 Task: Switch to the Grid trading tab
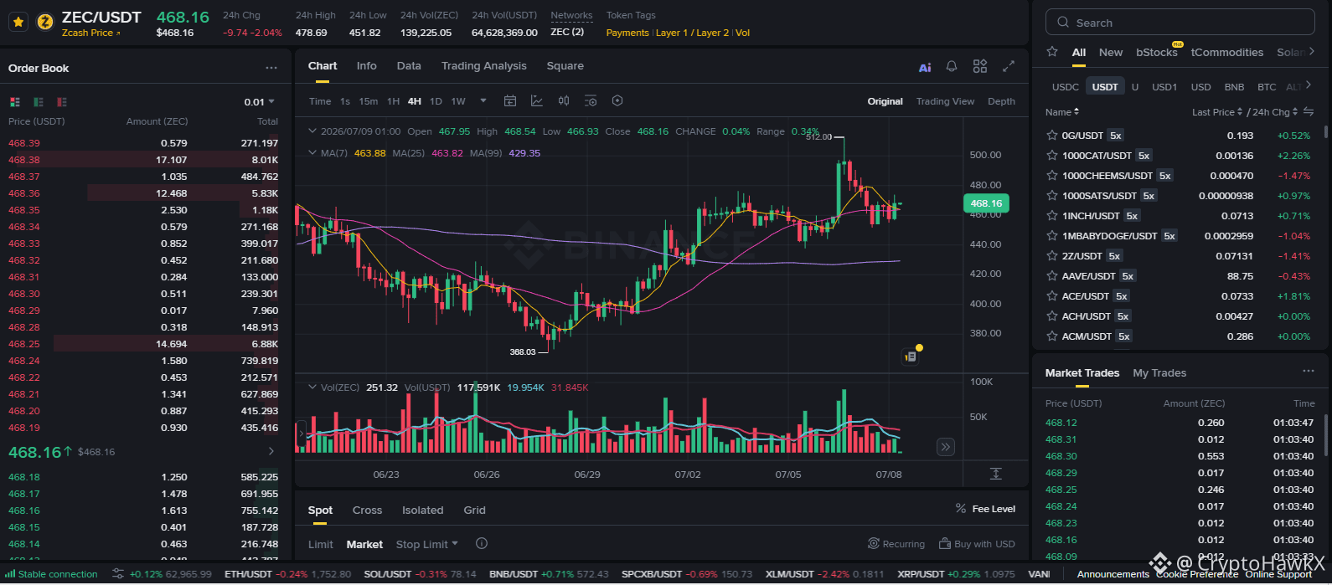coord(475,511)
